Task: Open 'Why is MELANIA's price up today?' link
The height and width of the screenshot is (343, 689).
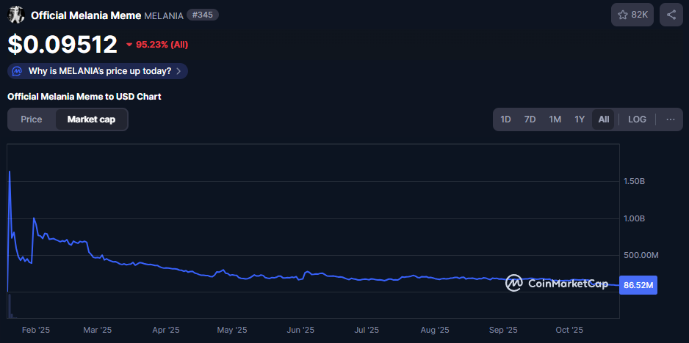Action: 98,71
